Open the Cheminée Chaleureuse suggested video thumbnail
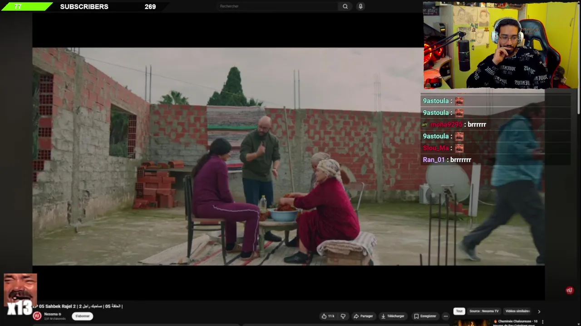The height and width of the screenshot is (326, 581). [472, 323]
